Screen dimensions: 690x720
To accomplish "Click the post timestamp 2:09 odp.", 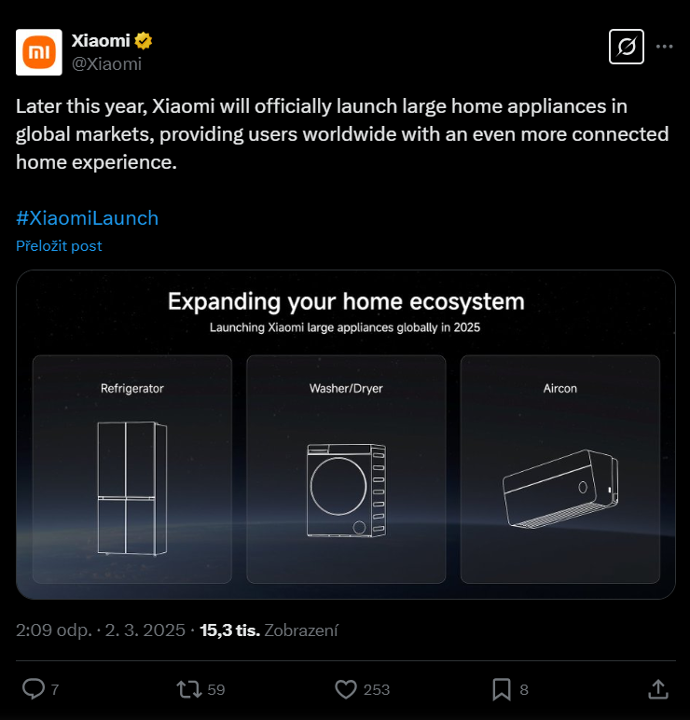I will coord(52,630).
